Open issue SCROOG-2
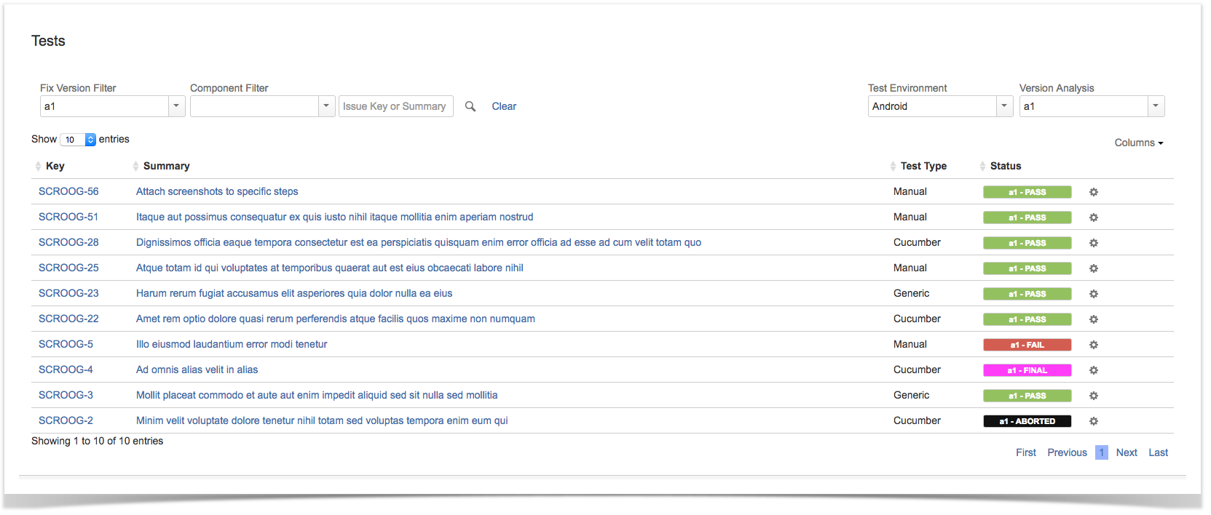The image size is (1211, 515). point(66,420)
